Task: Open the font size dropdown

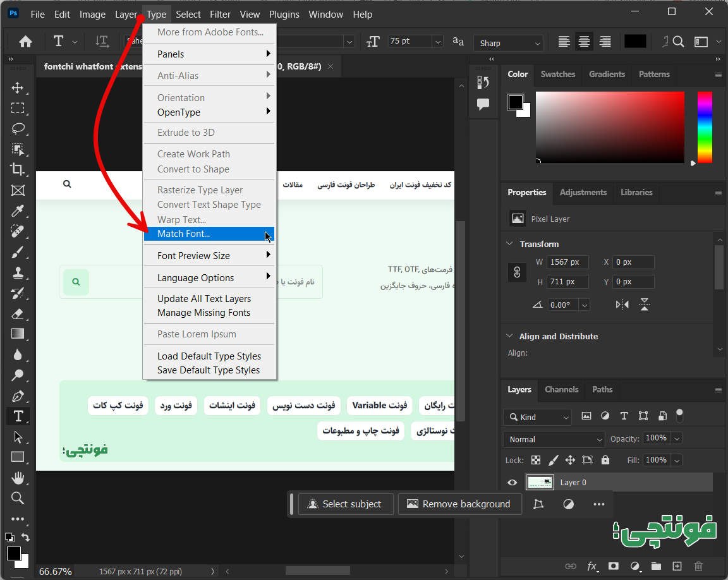Action: (x=437, y=42)
